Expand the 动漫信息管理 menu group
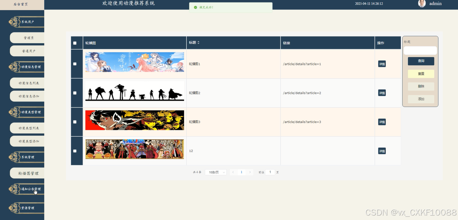Screen dimensions: 458x220 coord(26,67)
